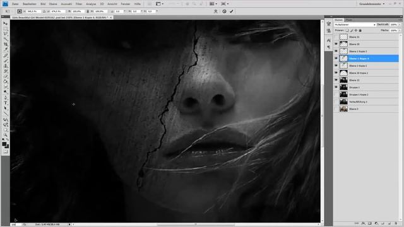The height and width of the screenshot is (227, 404).
Task: Click the rotation angle input field
Action: [119, 11]
